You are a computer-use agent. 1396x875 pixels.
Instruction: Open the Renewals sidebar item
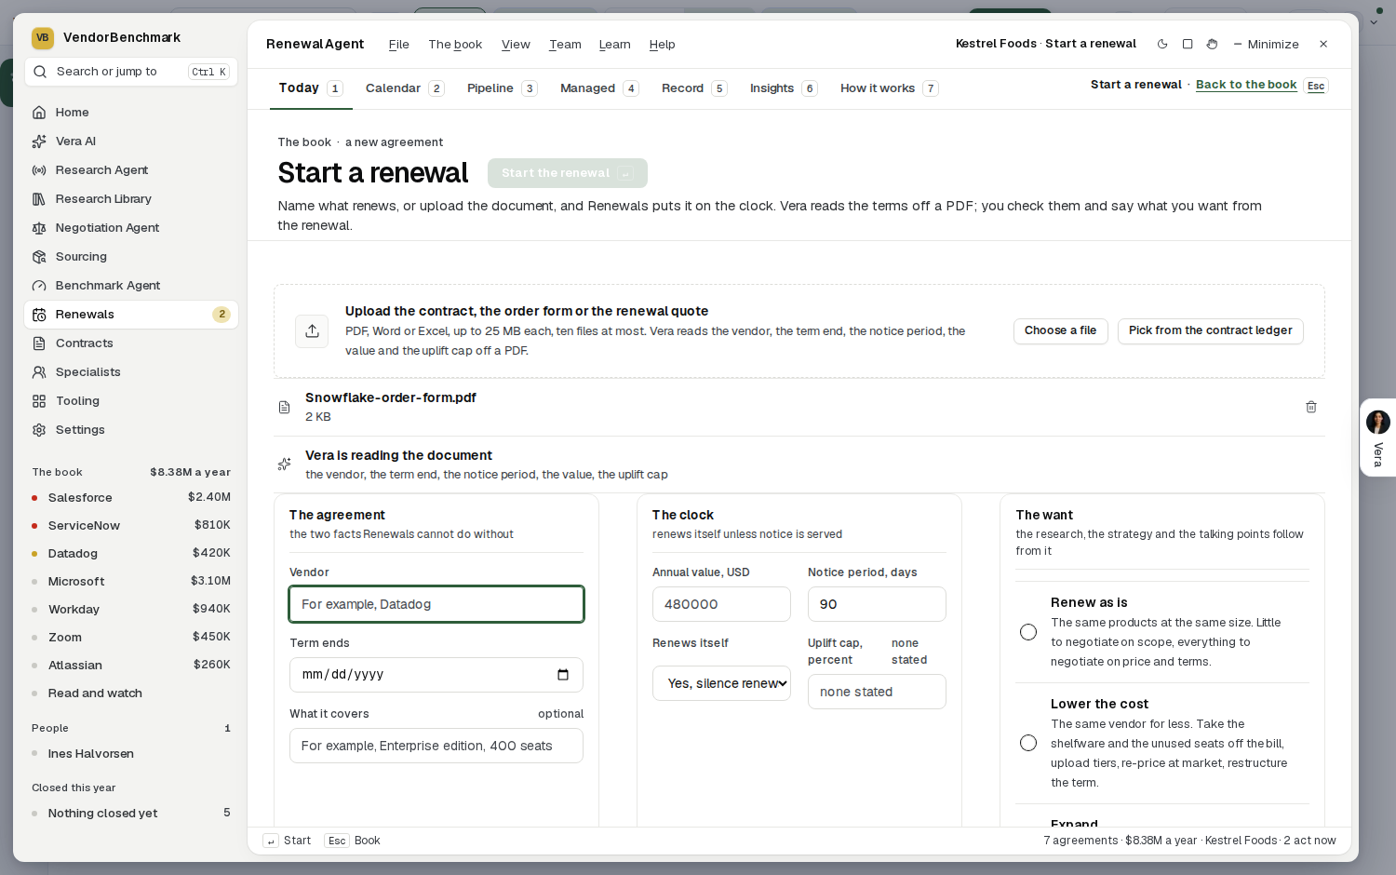click(x=130, y=315)
